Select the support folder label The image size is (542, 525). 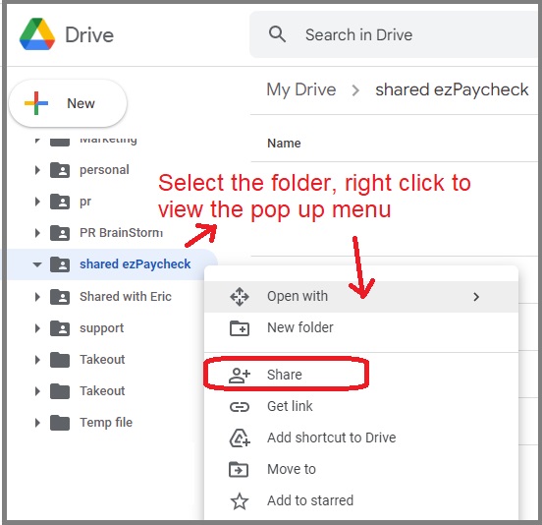pyautogui.click(x=101, y=328)
